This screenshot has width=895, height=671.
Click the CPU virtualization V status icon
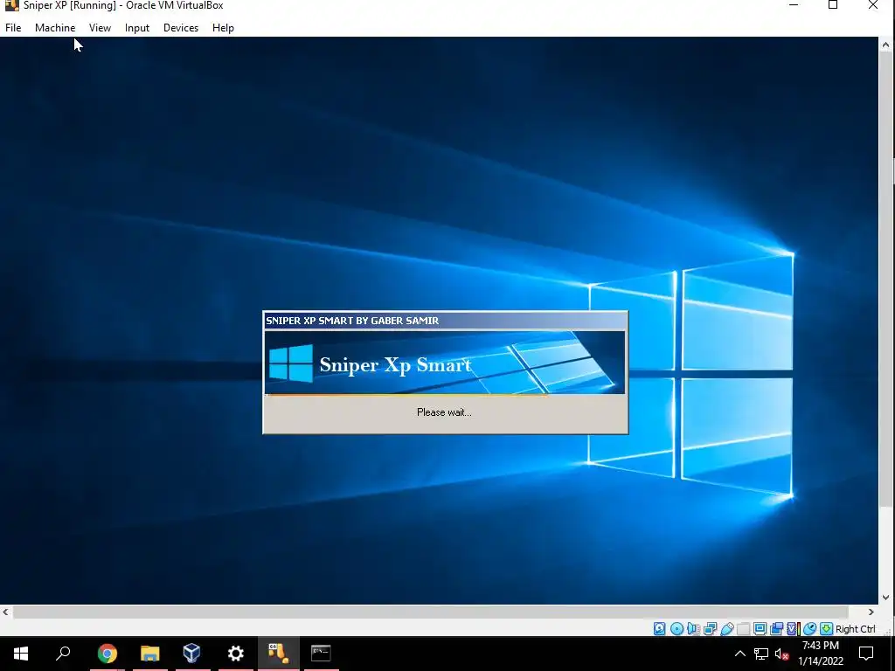tap(793, 629)
